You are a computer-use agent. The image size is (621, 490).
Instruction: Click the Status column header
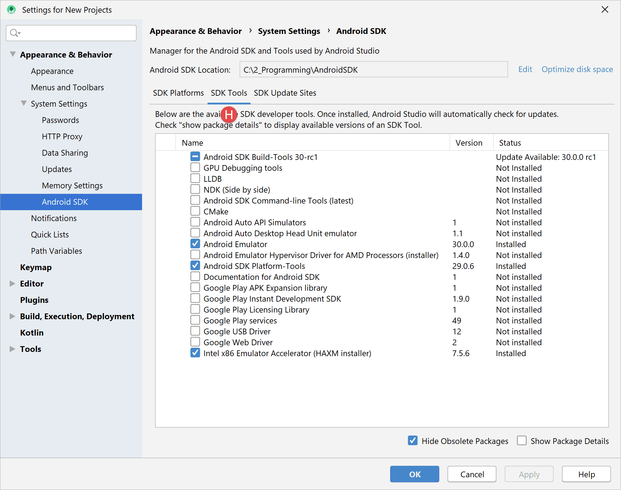(x=551, y=143)
